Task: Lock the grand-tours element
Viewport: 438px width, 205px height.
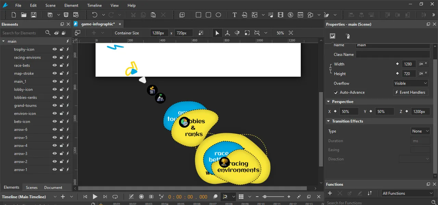Action: [x=62, y=105]
